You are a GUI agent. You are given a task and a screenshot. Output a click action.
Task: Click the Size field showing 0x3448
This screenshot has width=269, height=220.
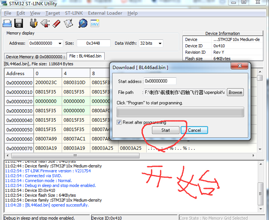[94, 43]
